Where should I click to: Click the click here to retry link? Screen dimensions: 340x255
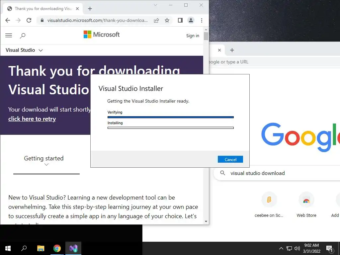[32, 119]
